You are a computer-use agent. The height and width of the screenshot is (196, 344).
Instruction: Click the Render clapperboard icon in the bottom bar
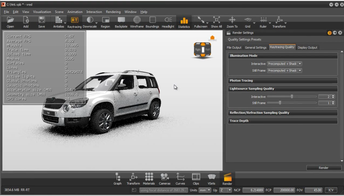pyautogui.click(x=227, y=179)
